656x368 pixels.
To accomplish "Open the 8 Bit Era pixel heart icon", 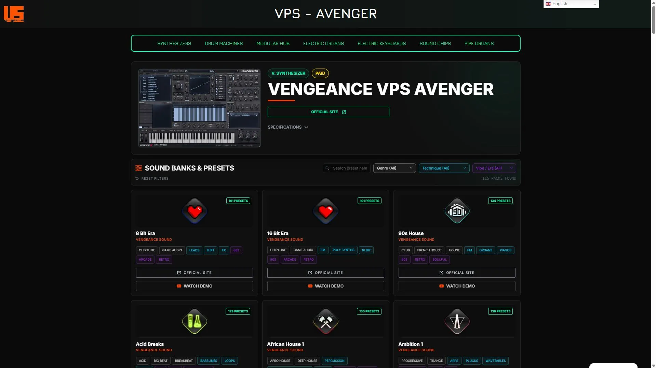I will (x=195, y=211).
